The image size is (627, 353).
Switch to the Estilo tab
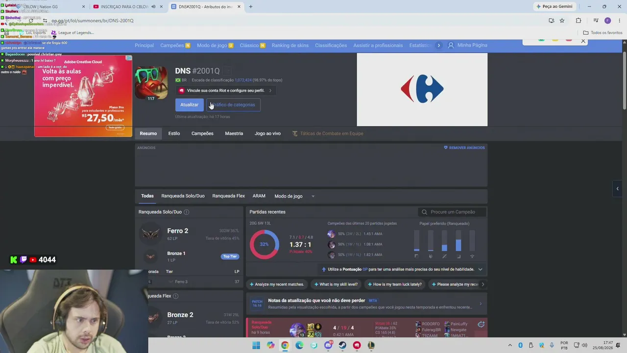(x=174, y=133)
